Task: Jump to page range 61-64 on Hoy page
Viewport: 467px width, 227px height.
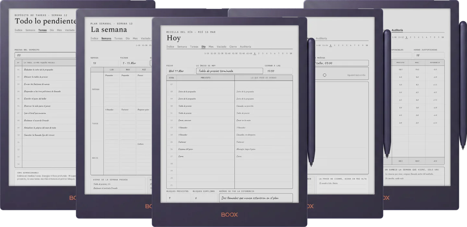Action: (x=249, y=53)
